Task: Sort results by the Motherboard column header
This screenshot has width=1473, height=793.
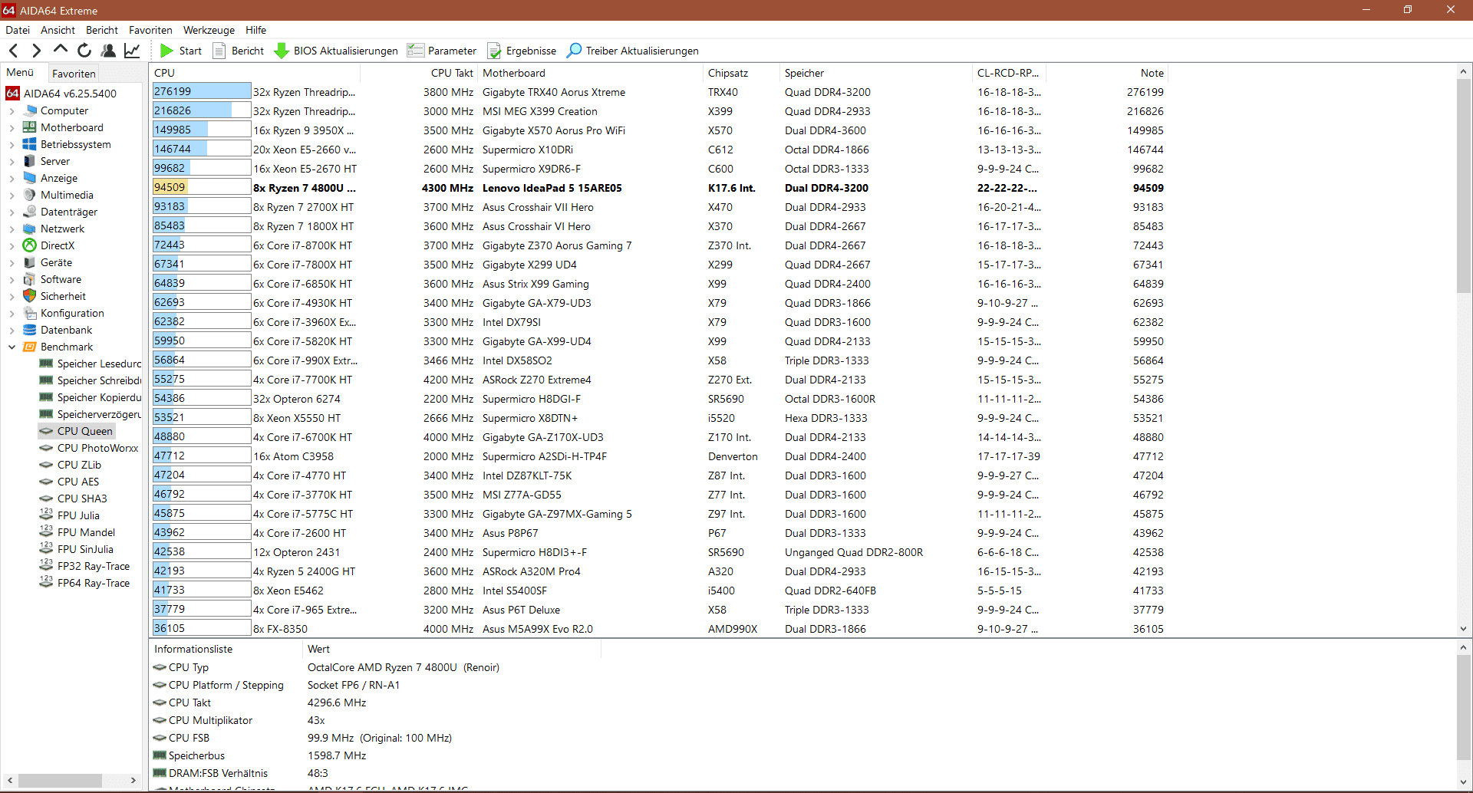Action: point(591,73)
